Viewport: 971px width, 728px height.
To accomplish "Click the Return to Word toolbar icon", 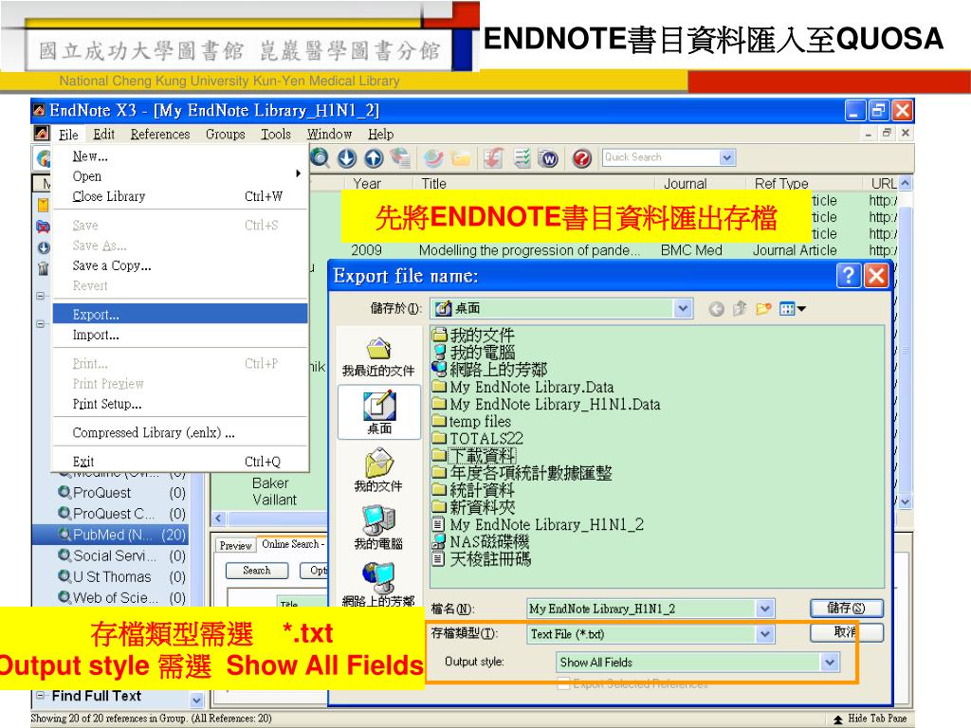I will click(x=549, y=158).
